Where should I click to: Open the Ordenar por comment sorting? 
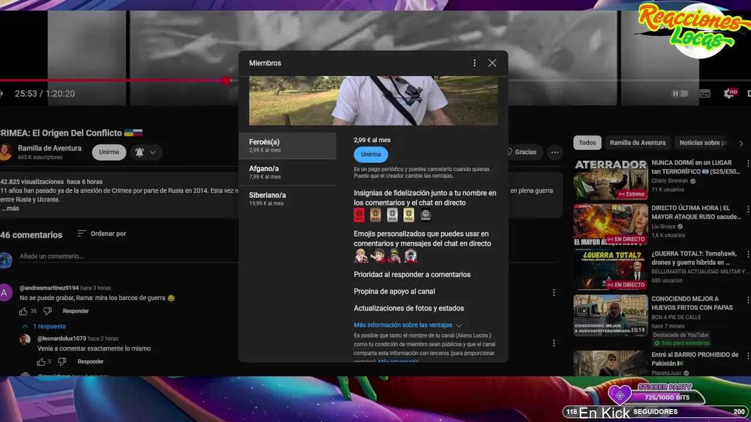click(102, 233)
